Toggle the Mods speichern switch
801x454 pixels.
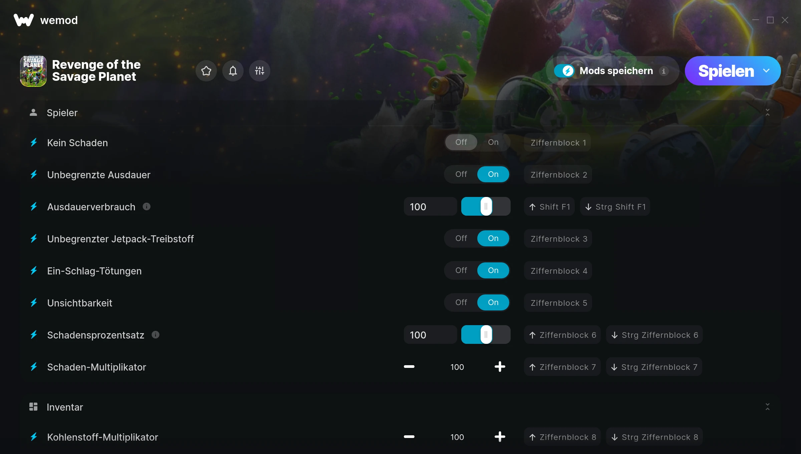coord(564,71)
